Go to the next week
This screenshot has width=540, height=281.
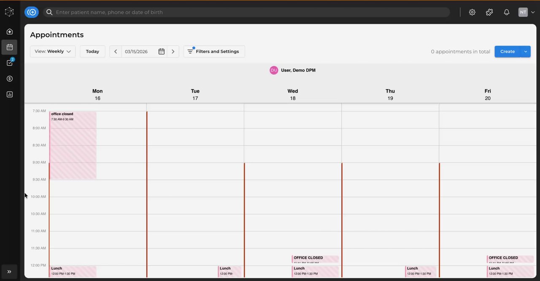(x=173, y=51)
